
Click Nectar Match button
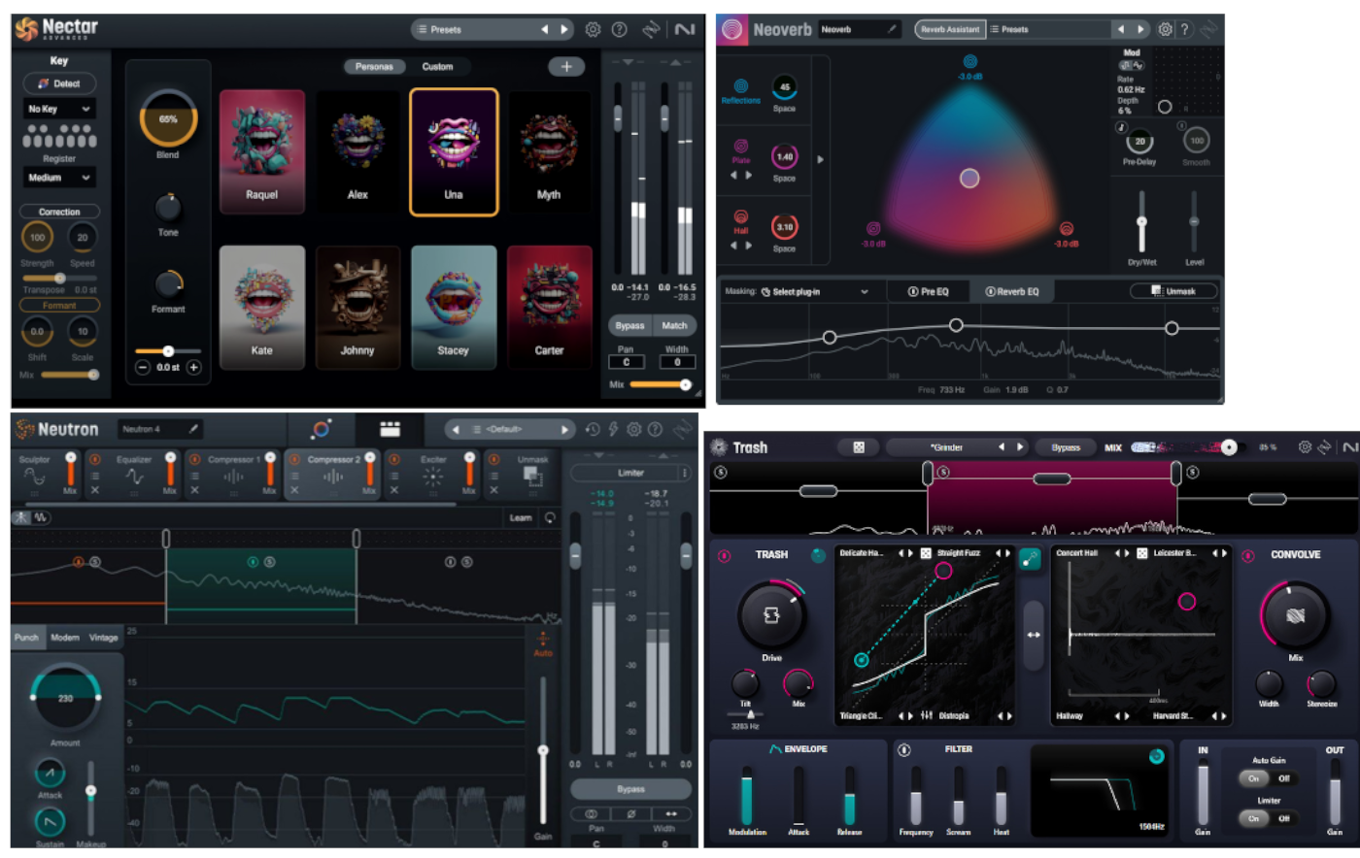(674, 326)
